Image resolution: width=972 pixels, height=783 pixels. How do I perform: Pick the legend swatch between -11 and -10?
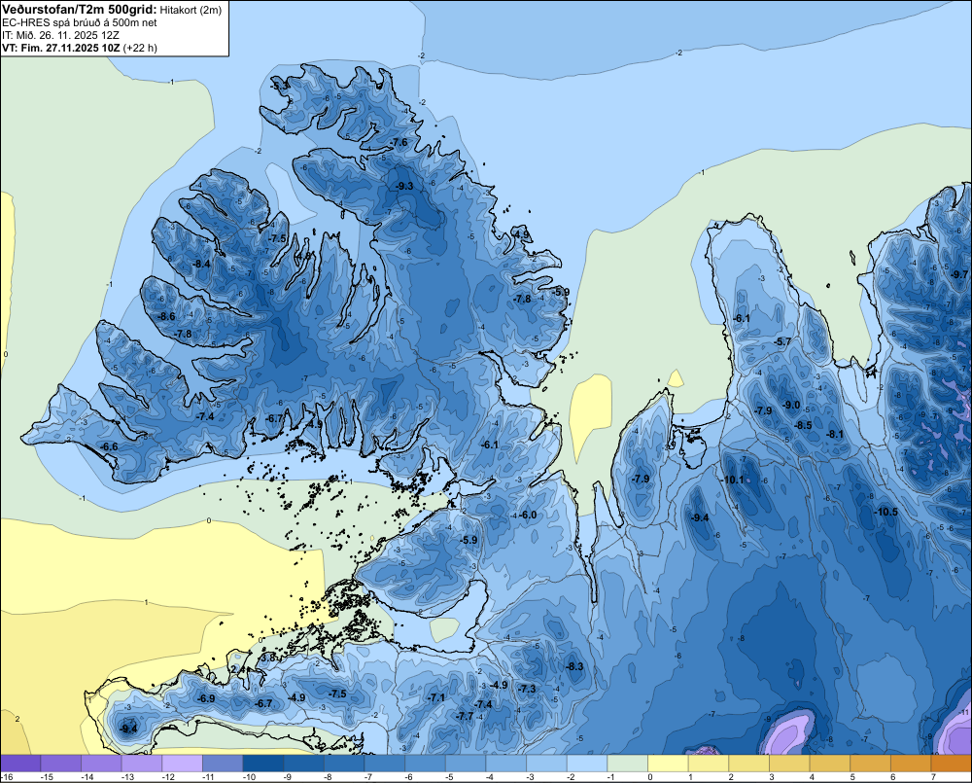point(223,764)
